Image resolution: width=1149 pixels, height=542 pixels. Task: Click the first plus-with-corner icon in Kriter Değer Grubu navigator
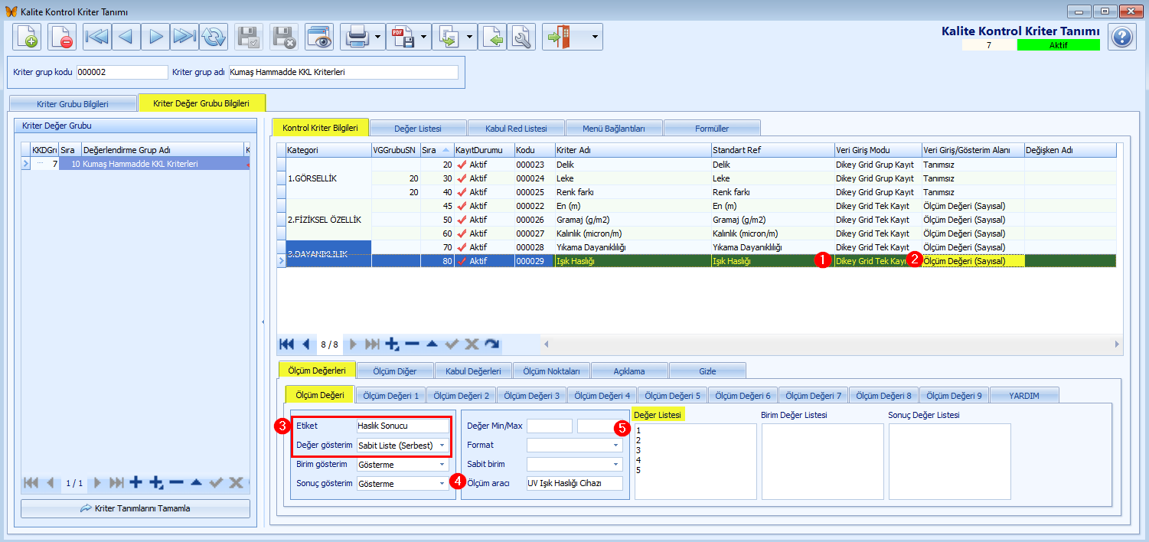pos(156,482)
